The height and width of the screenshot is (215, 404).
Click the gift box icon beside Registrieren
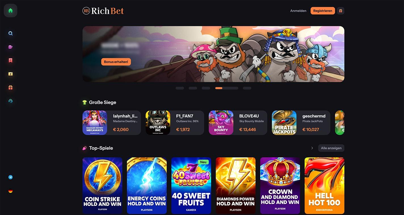coord(340,11)
